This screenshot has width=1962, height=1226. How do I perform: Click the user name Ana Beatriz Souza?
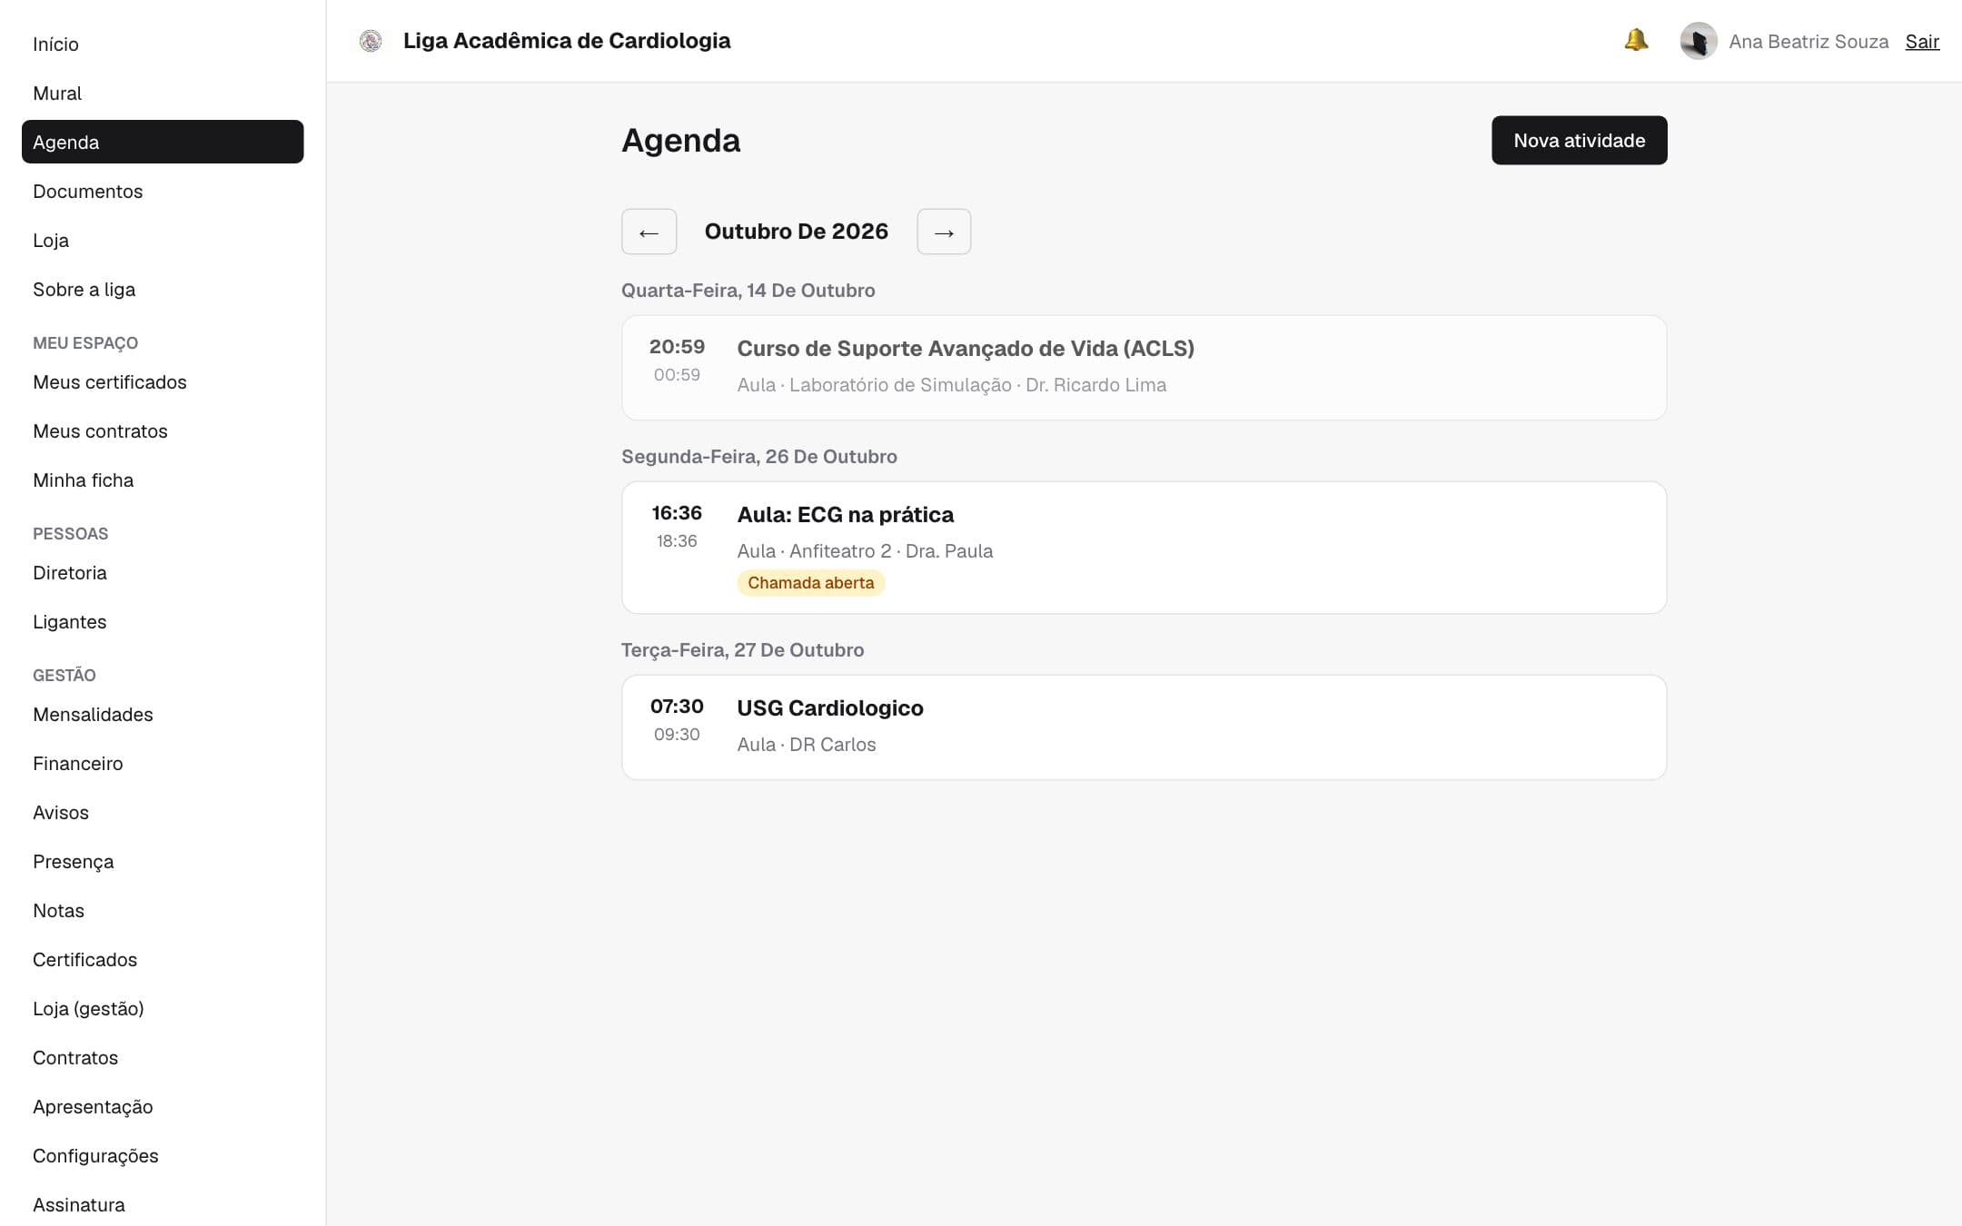pos(1808,42)
